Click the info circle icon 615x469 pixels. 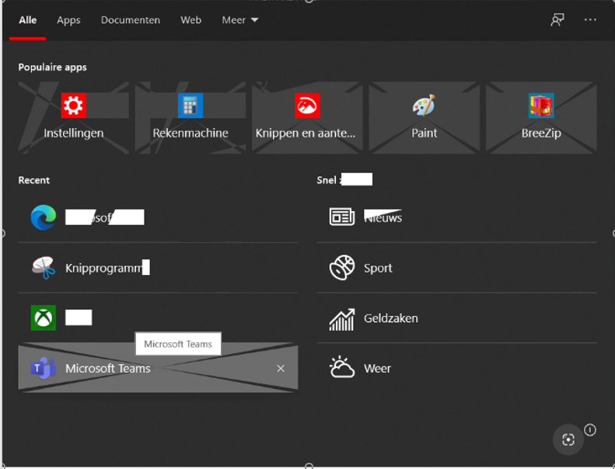click(x=590, y=430)
